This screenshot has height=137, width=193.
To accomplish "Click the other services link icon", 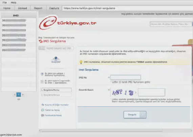I will [x=43, y=105].
